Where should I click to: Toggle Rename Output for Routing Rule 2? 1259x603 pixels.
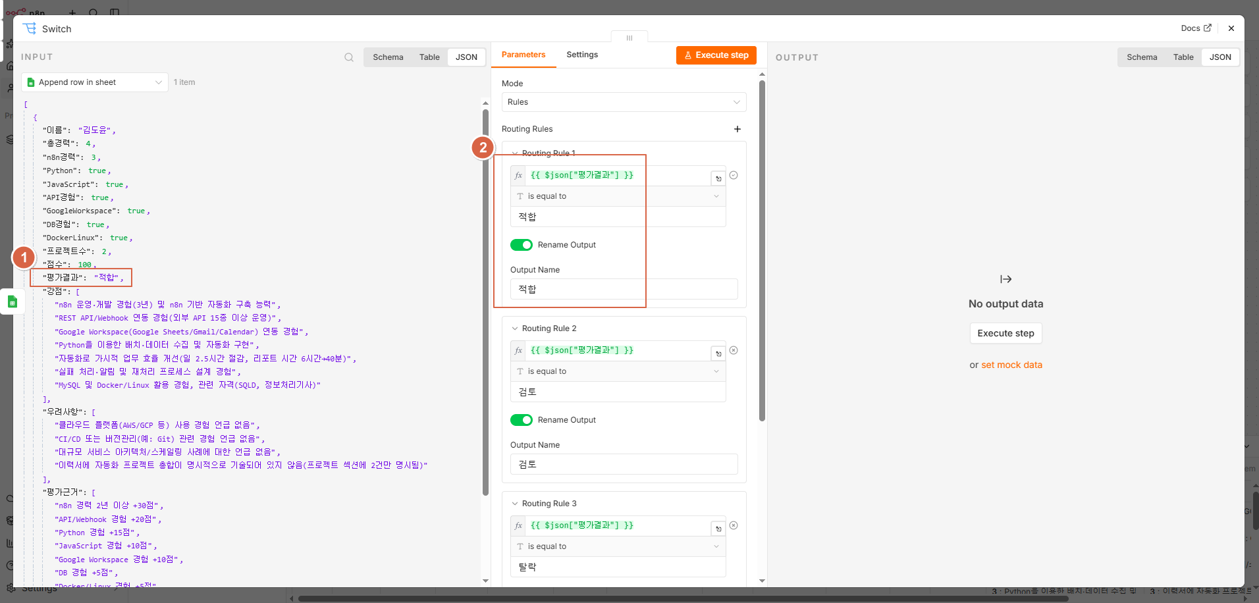pos(522,420)
